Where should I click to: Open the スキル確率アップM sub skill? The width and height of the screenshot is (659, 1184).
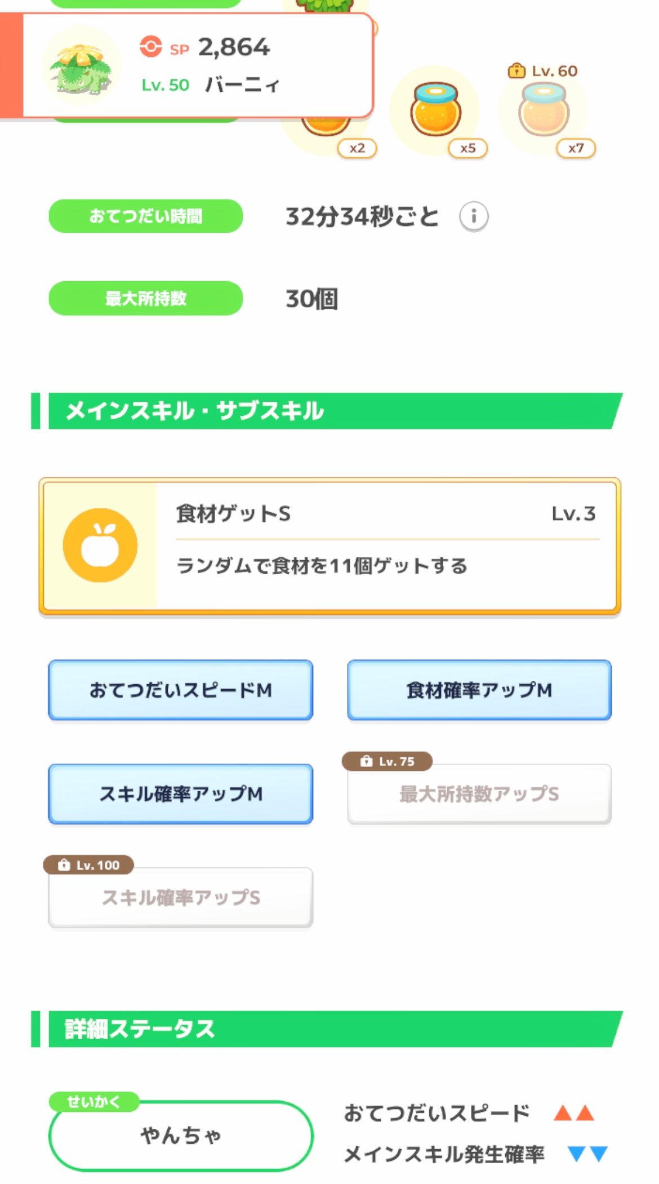pyautogui.click(x=180, y=794)
